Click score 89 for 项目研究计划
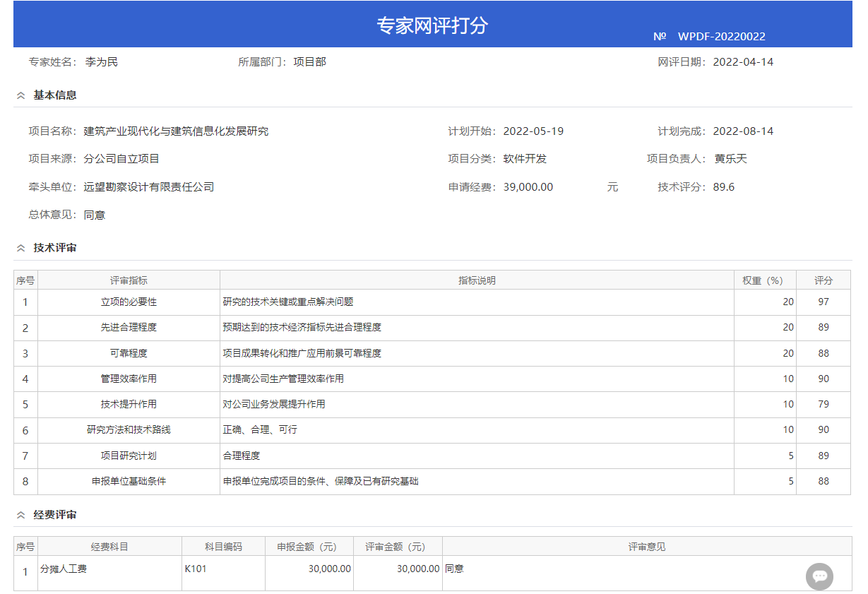 pos(824,456)
